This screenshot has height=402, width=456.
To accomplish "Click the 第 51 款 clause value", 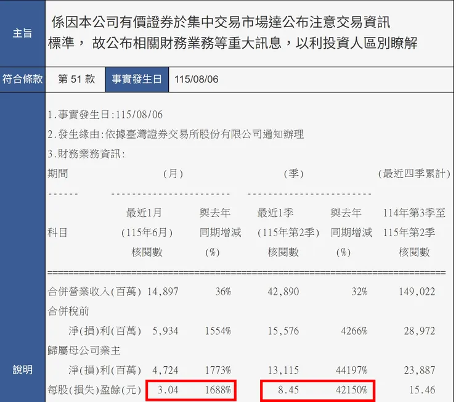I will pyautogui.click(x=76, y=79).
